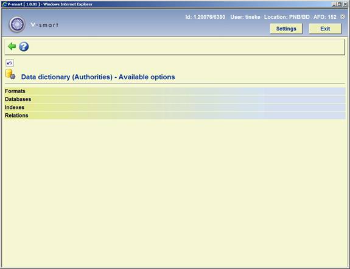Close the Internet Explorer window

pos(345,4)
